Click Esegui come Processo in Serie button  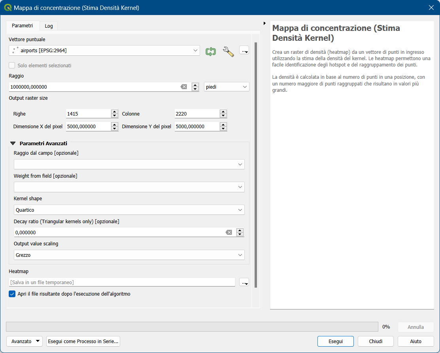tap(83, 341)
